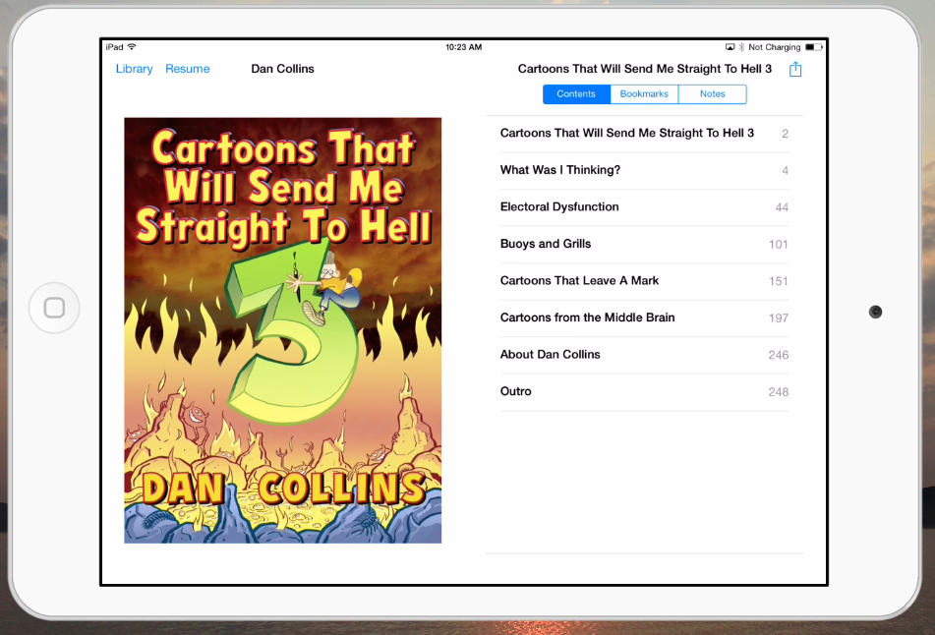Select the Contents tab

pos(576,94)
